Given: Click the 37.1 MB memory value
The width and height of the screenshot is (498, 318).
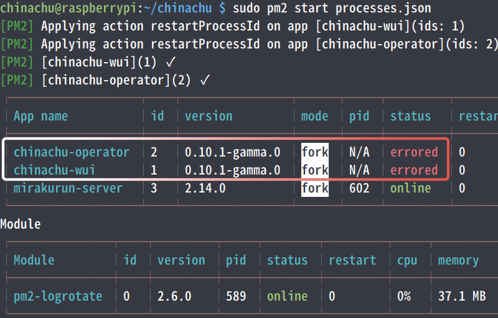Looking at the screenshot, I should pyautogui.click(x=462, y=296).
